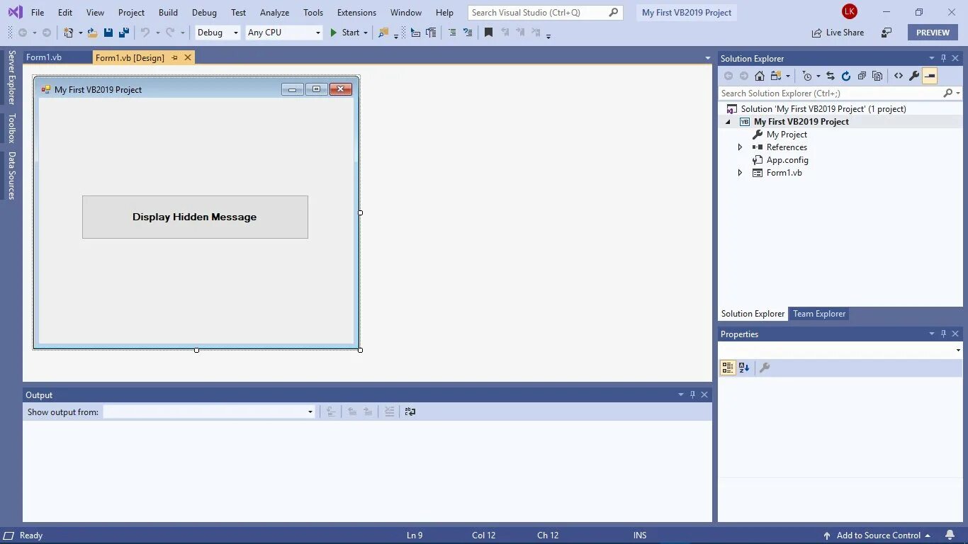This screenshot has width=968, height=544.
Task: Collapse the My First VB2019 Project node
Action: coord(727,122)
